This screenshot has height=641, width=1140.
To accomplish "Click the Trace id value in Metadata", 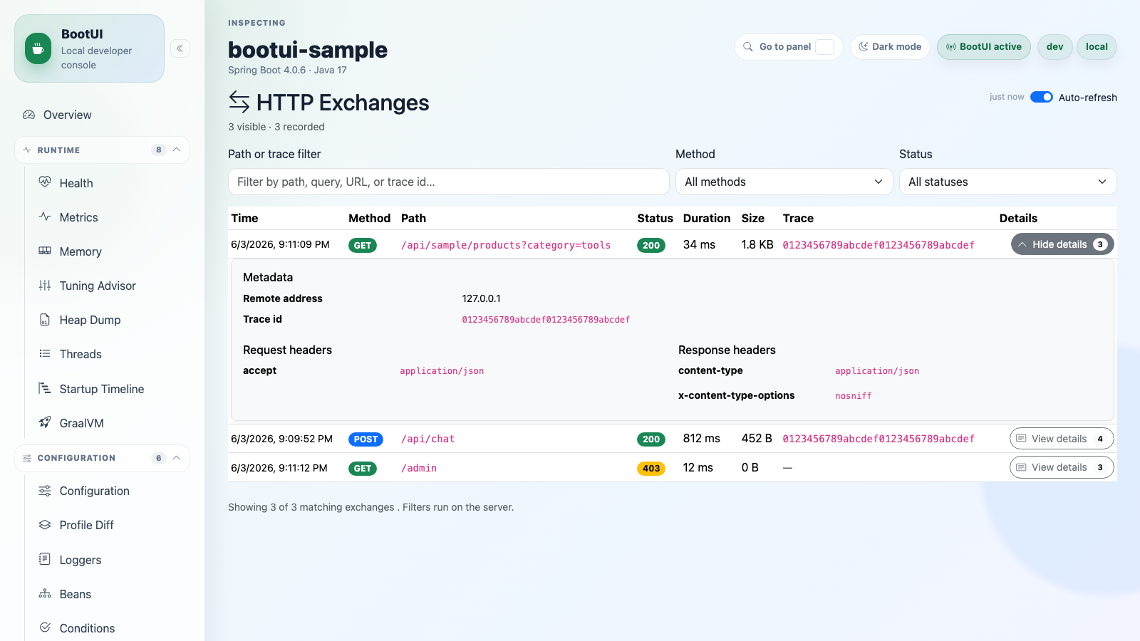I will [546, 320].
